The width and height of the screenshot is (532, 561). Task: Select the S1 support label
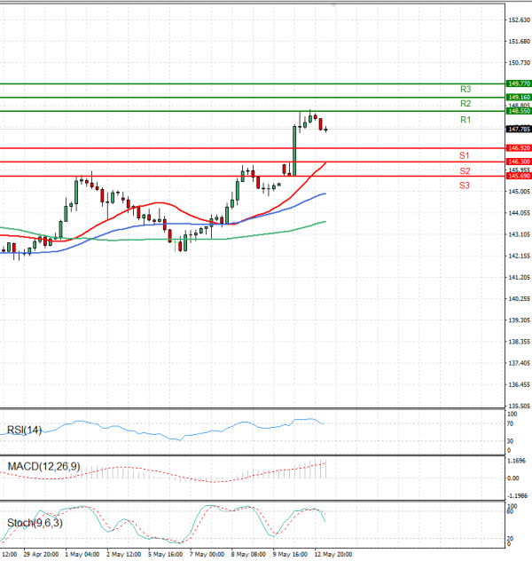click(x=465, y=156)
